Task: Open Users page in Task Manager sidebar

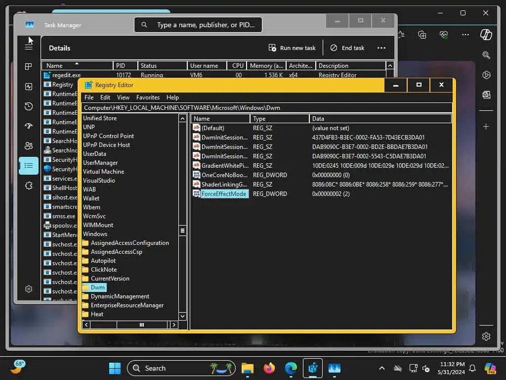Action: (28, 146)
